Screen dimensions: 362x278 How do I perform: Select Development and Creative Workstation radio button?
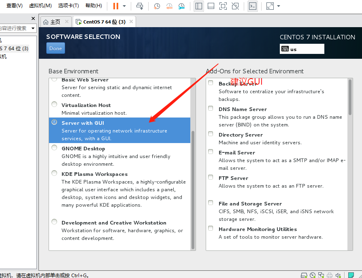point(54,222)
